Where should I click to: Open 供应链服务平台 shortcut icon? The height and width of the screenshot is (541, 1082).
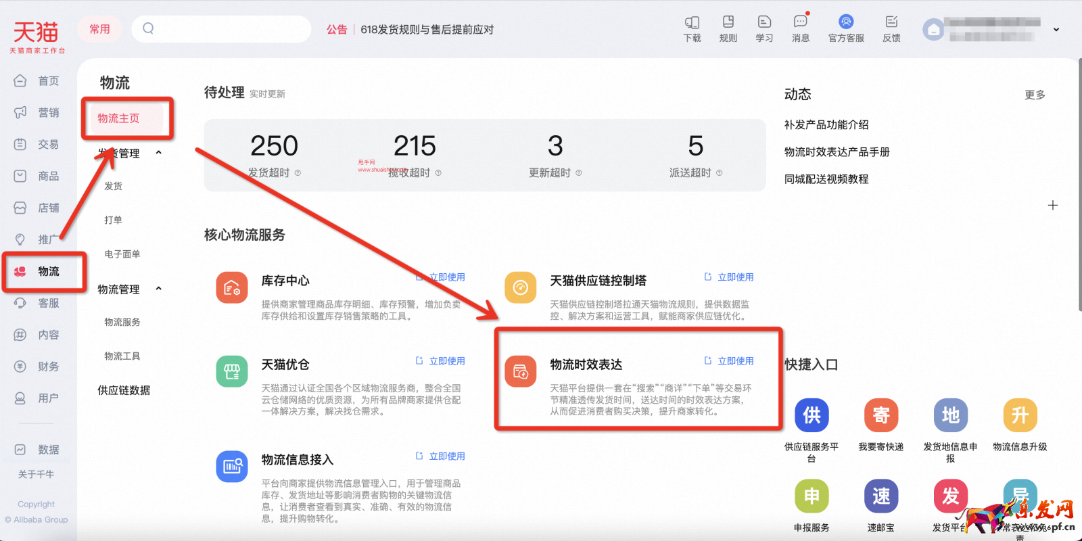tap(811, 415)
